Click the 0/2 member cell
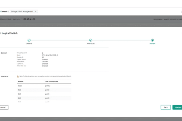This screenshot has height=121, width=182. coord(19,90)
